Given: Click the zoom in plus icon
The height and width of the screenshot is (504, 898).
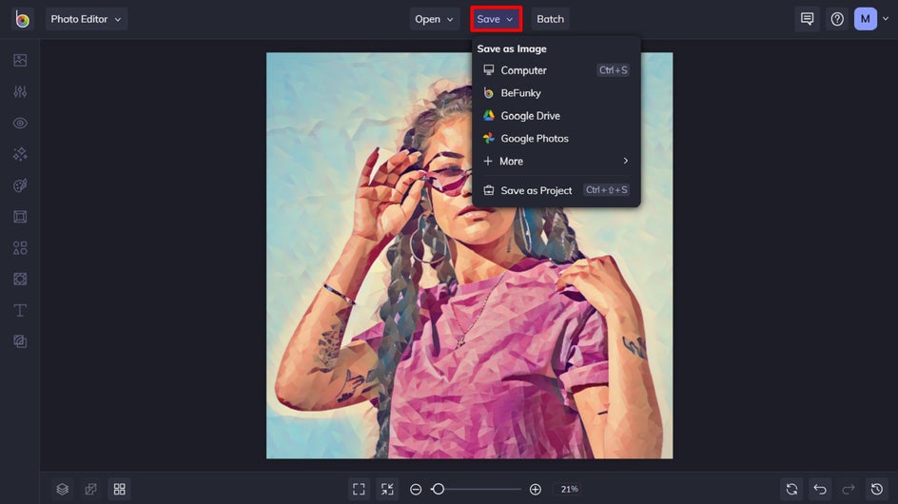Looking at the screenshot, I should point(536,489).
